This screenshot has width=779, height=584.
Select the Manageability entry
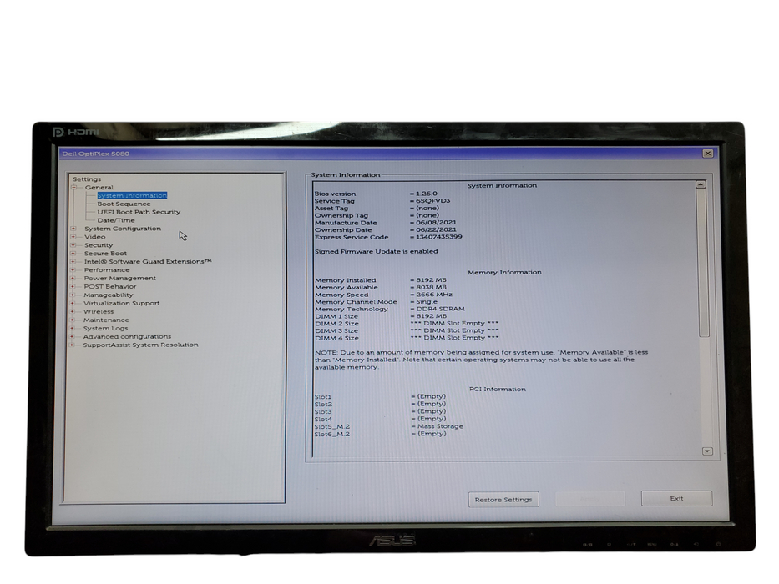coord(109,295)
